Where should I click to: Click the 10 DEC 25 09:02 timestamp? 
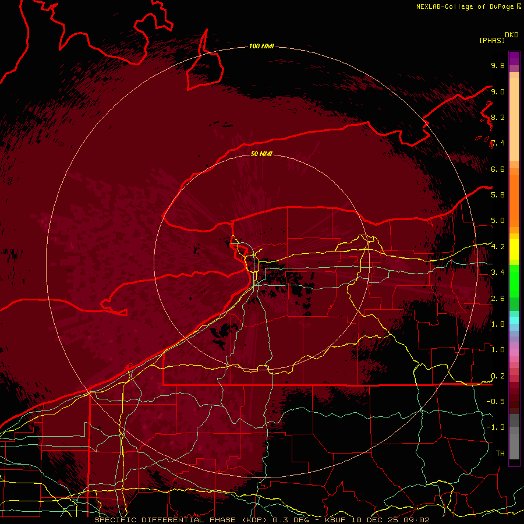[390, 520]
